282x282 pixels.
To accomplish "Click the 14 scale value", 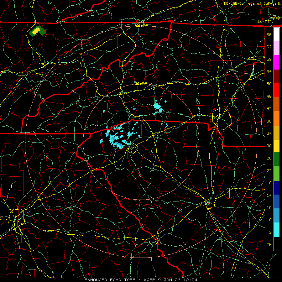I will 269,195.
